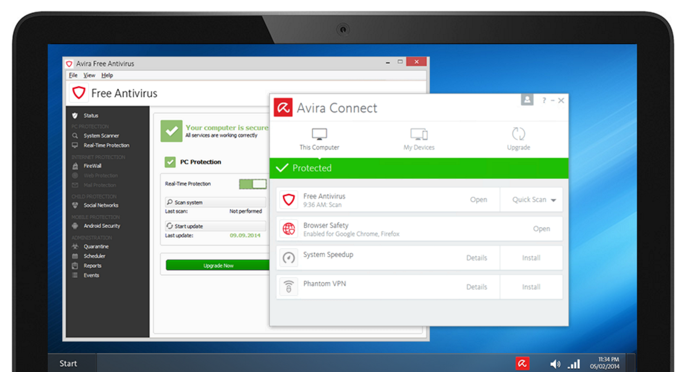Screen dimensions: 684x372
Task: Click the PC Protection green checkbox
Action: [170, 162]
